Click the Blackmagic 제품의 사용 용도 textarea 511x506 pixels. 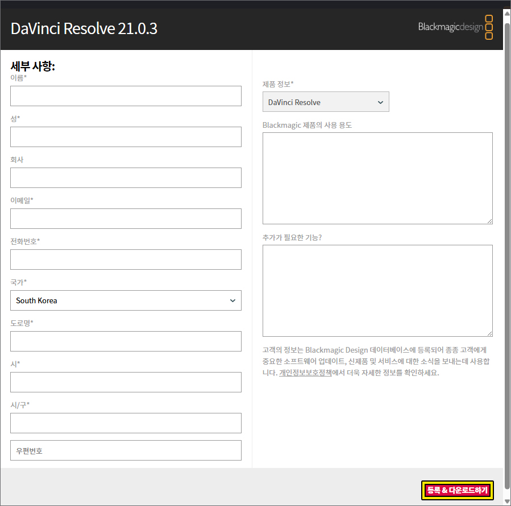click(x=378, y=178)
